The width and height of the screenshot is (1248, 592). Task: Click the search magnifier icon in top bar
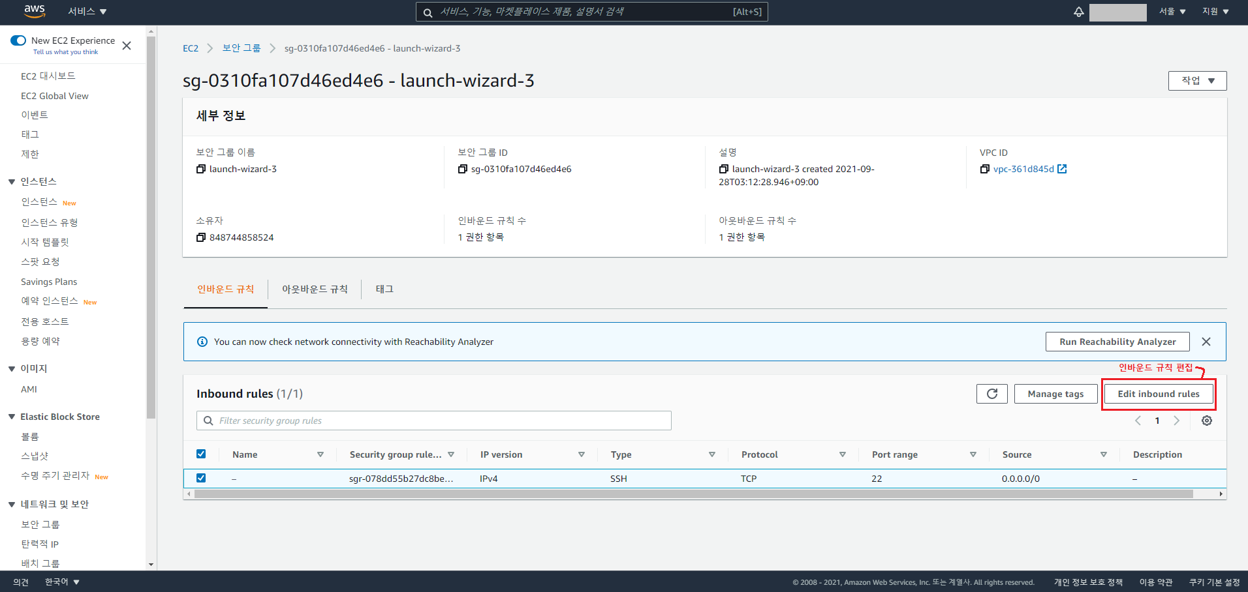[x=428, y=12]
